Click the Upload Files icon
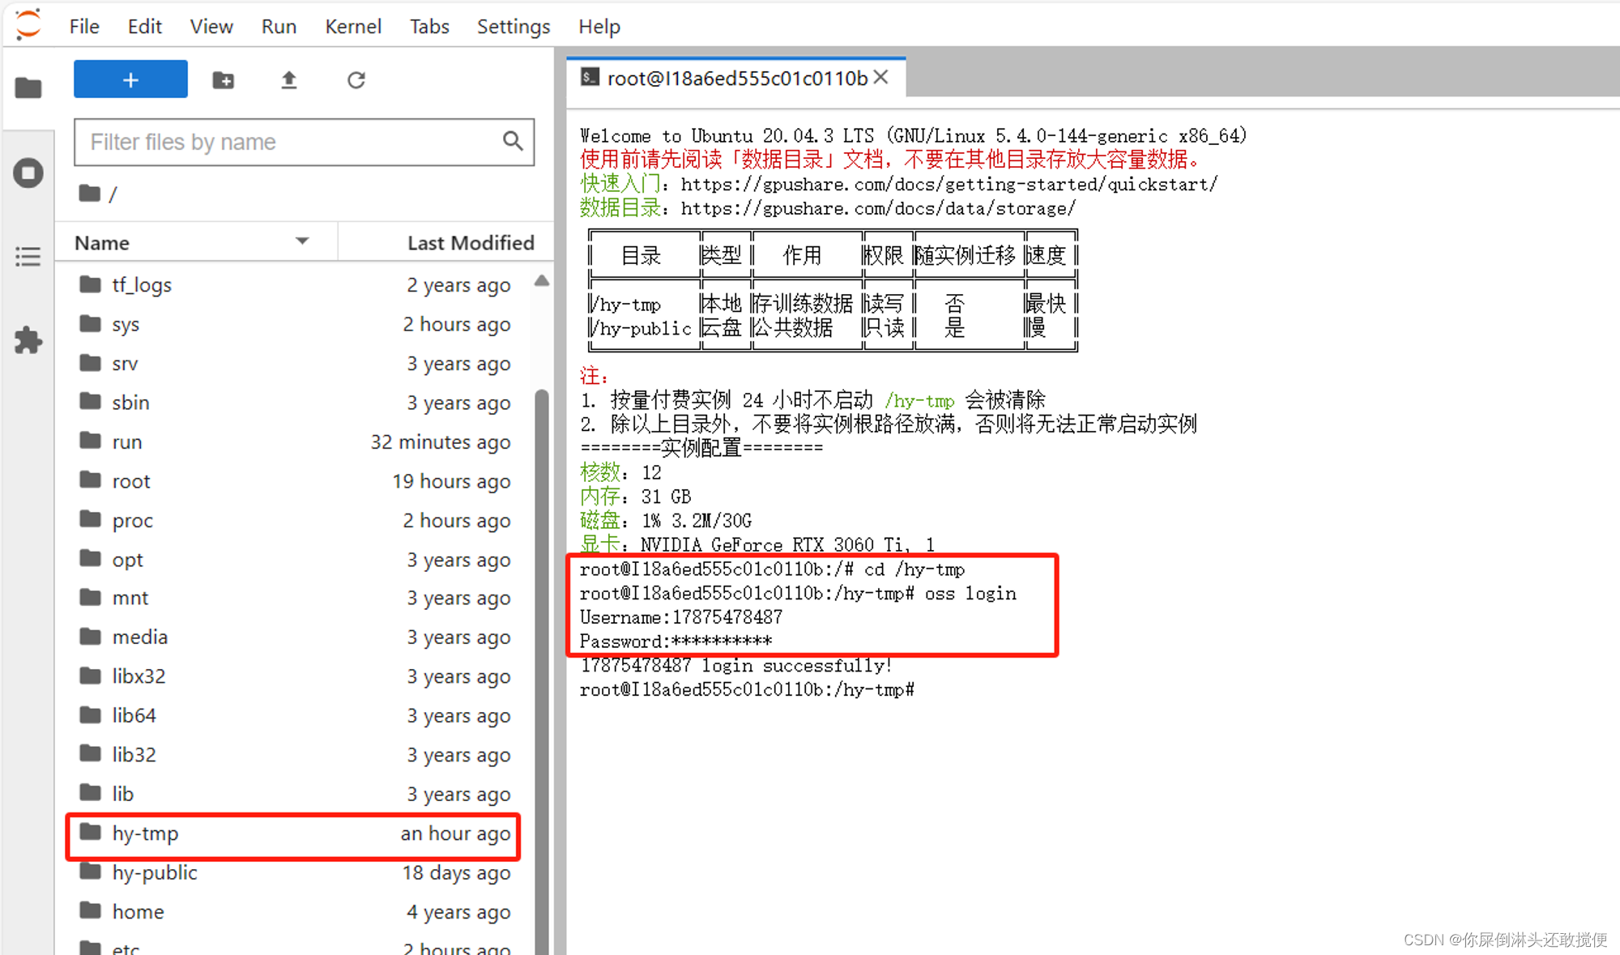This screenshot has width=1620, height=955. 289,80
